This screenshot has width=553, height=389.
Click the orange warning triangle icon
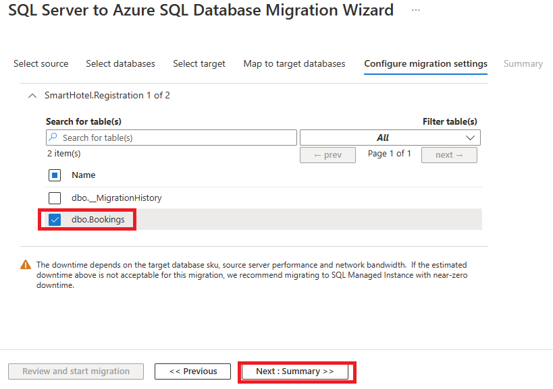26,265
